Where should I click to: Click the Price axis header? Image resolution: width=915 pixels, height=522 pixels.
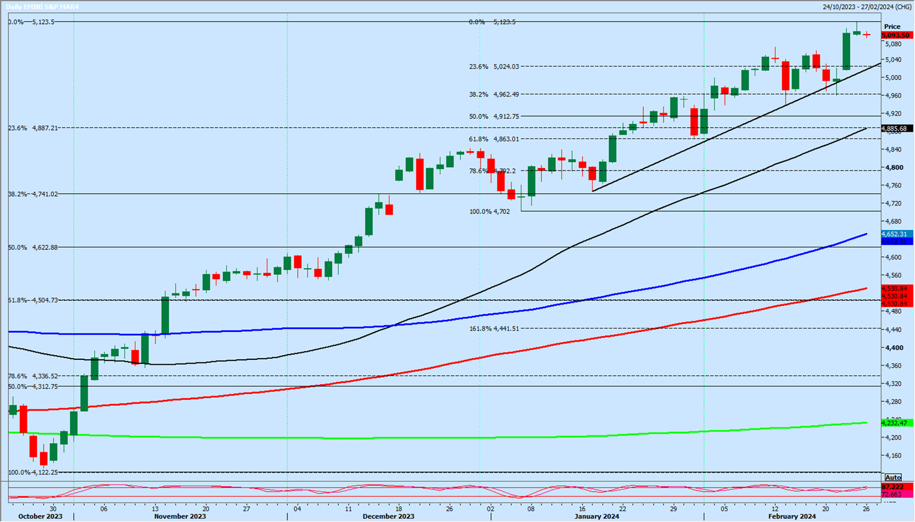click(x=892, y=27)
